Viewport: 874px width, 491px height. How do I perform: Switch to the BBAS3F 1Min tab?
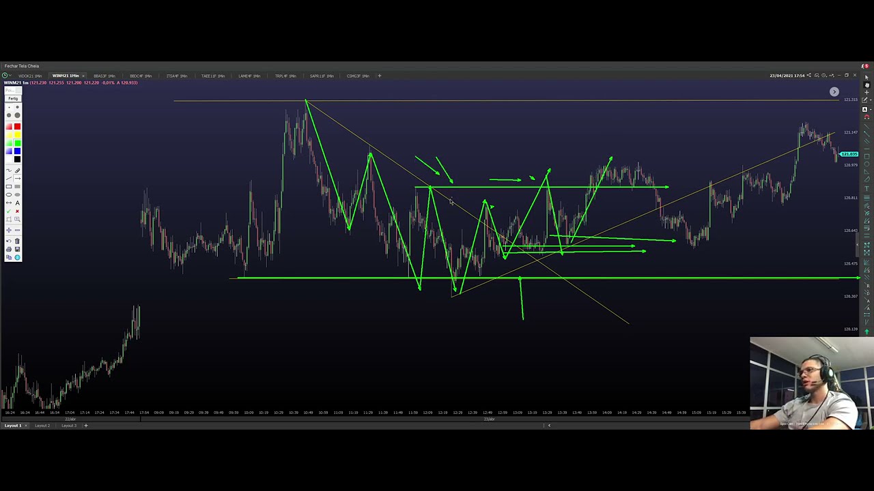click(104, 76)
